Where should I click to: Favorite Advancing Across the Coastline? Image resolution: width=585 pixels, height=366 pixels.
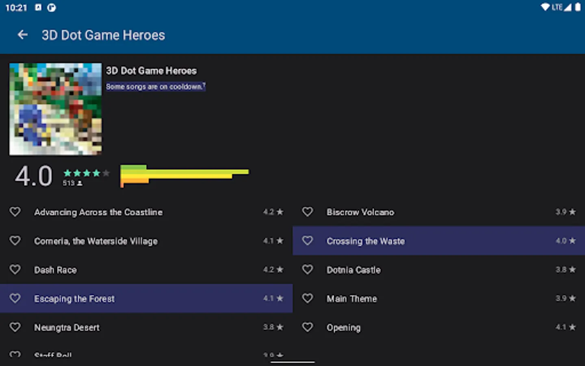point(15,212)
